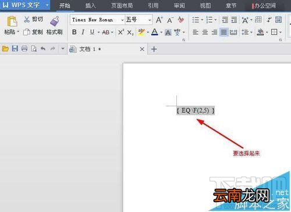Screen dimensions: 291x212
Task: Expand the bullet list style dropdown arrow
Action: coord(202,20)
